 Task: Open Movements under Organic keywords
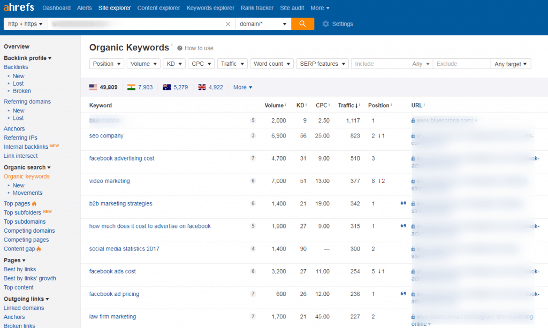(x=28, y=193)
